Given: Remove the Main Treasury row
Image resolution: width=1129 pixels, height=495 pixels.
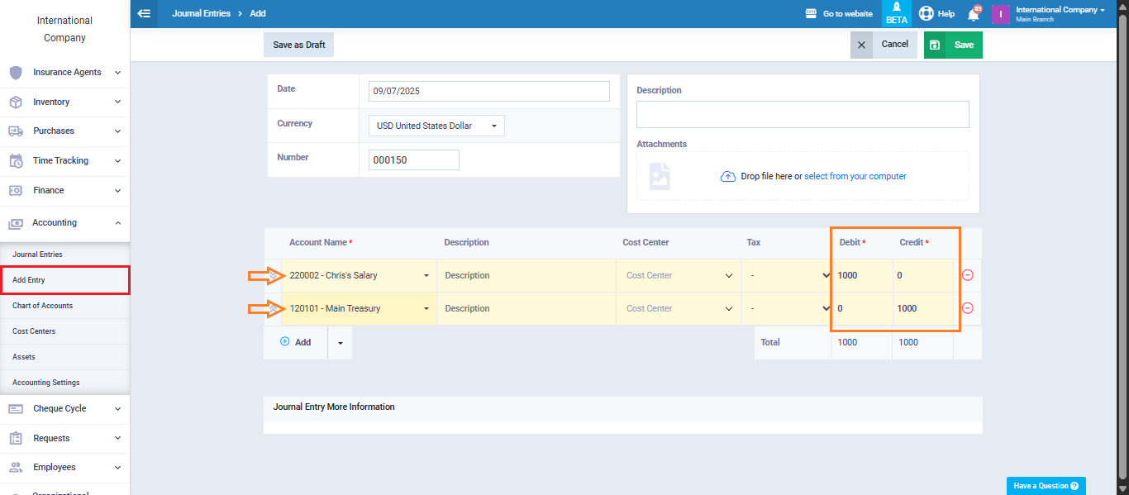Looking at the screenshot, I should tap(967, 308).
